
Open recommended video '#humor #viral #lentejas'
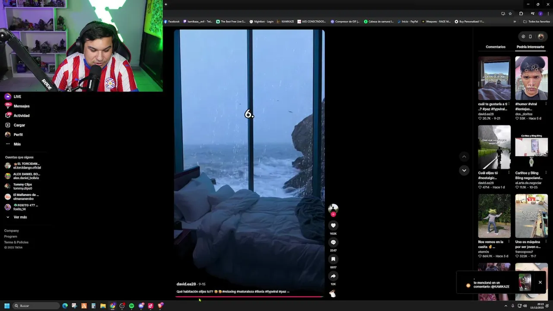pyautogui.click(x=531, y=78)
